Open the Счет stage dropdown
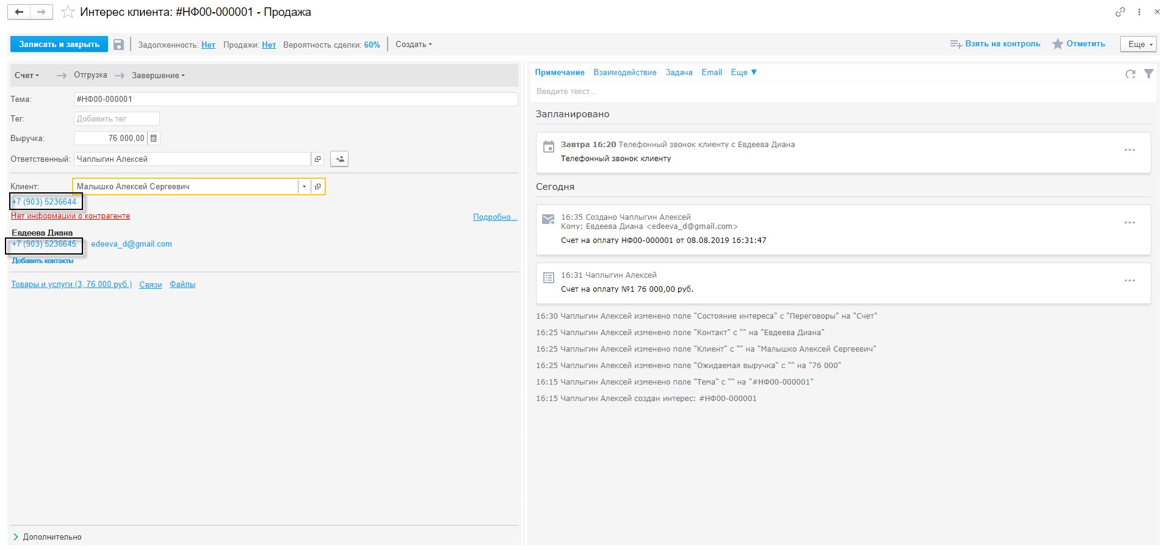 coord(27,76)
